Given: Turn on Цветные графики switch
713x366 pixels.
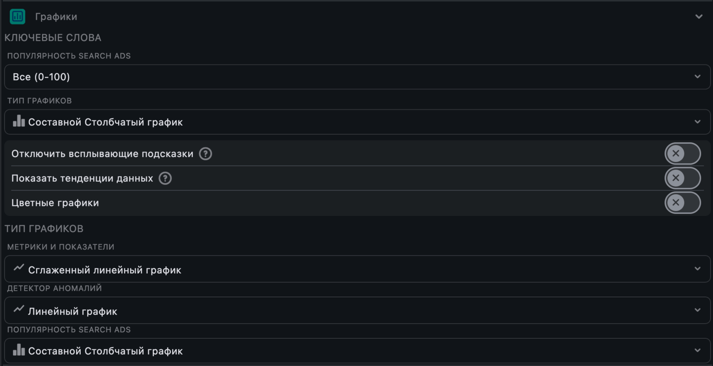Looking at the screenshot, I should (x=682, y=203).
